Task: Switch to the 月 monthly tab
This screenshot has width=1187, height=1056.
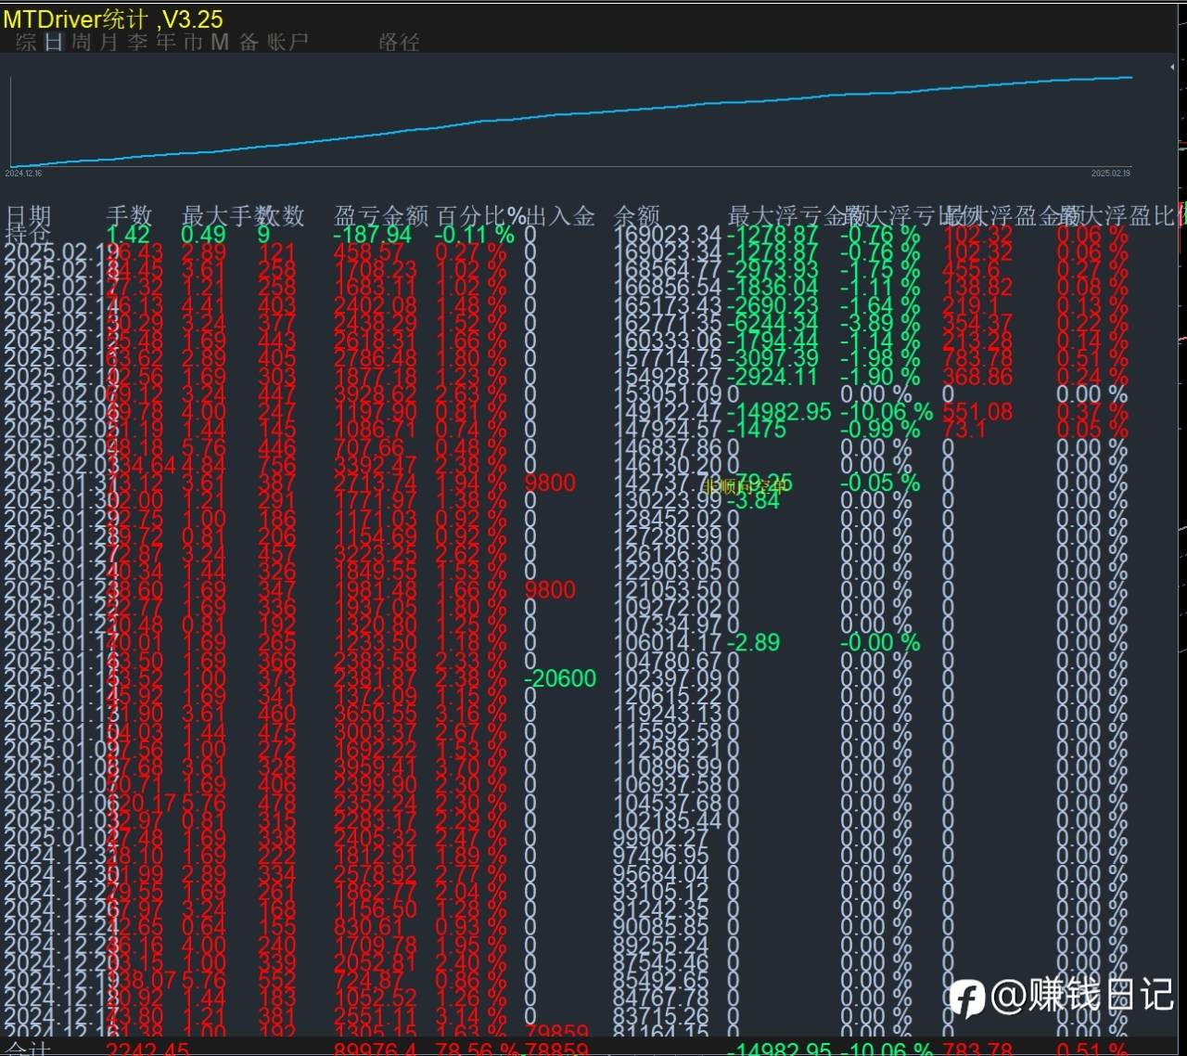Action: (109, 42)
